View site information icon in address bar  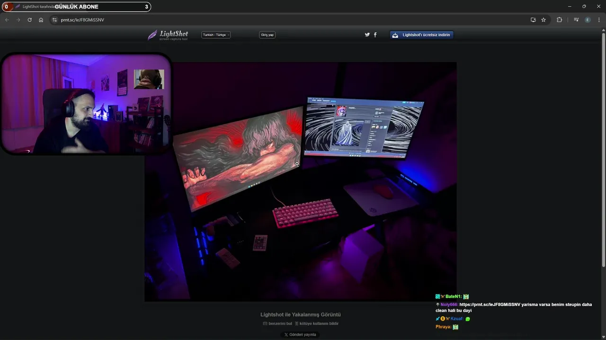[54, 20]
